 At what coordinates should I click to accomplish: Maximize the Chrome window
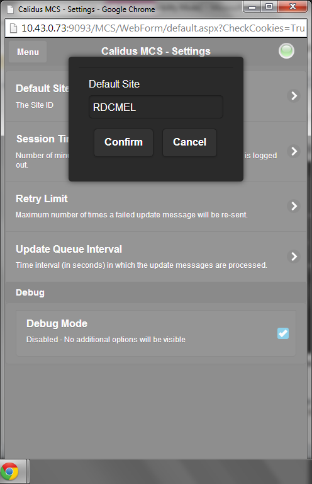tap(269, 7)
